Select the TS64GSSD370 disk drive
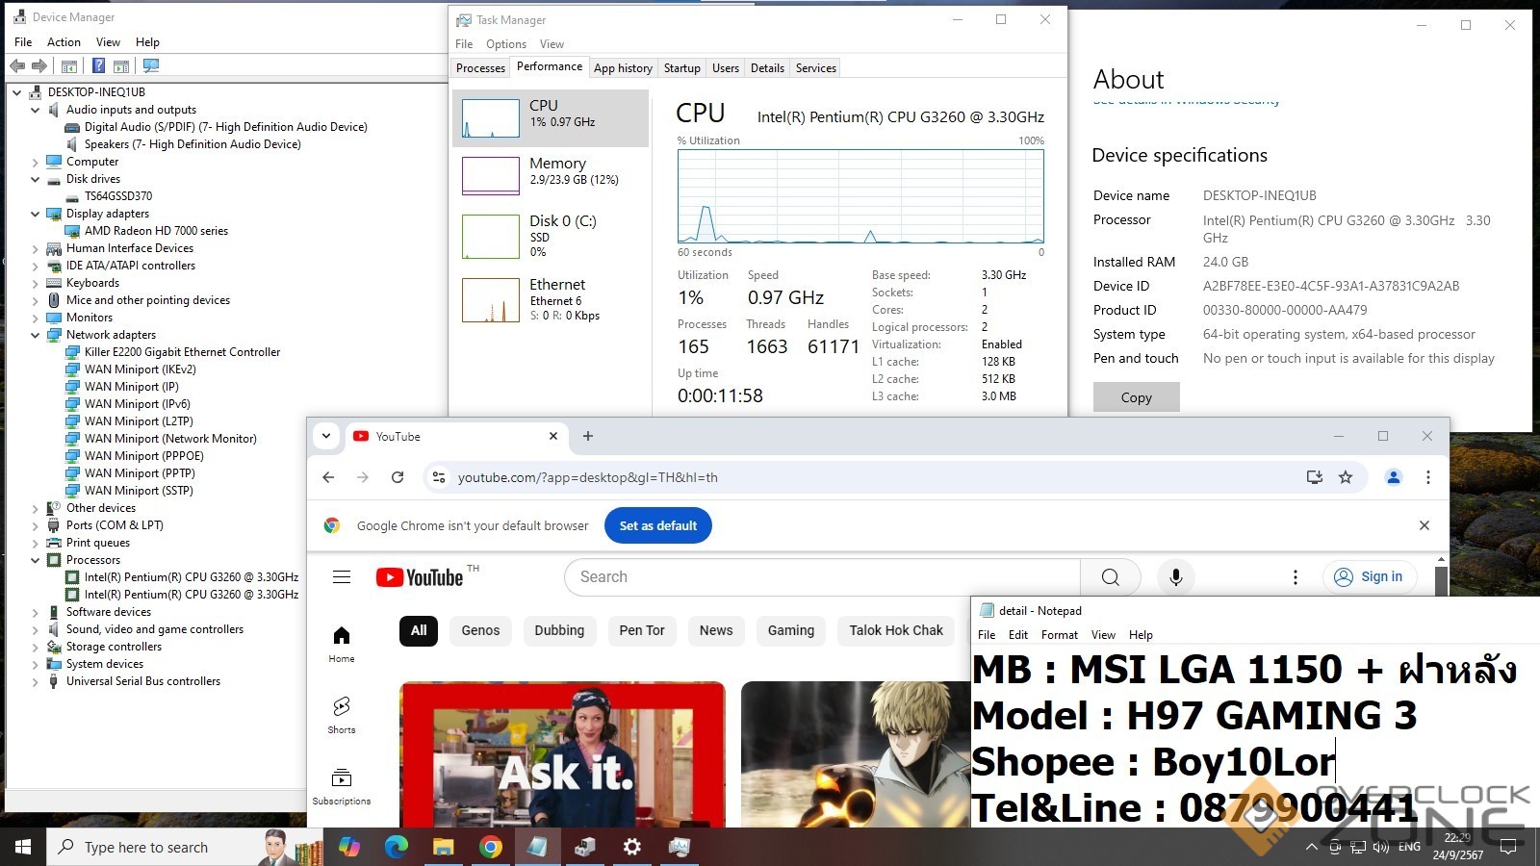 [x=118, y=196]
